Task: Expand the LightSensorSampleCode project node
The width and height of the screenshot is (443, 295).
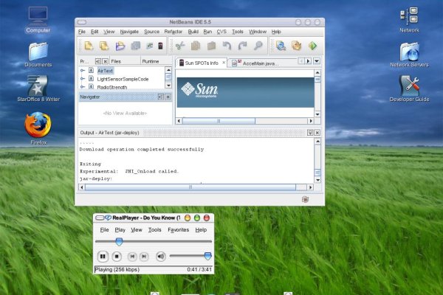Action: (x=82, y=78)
